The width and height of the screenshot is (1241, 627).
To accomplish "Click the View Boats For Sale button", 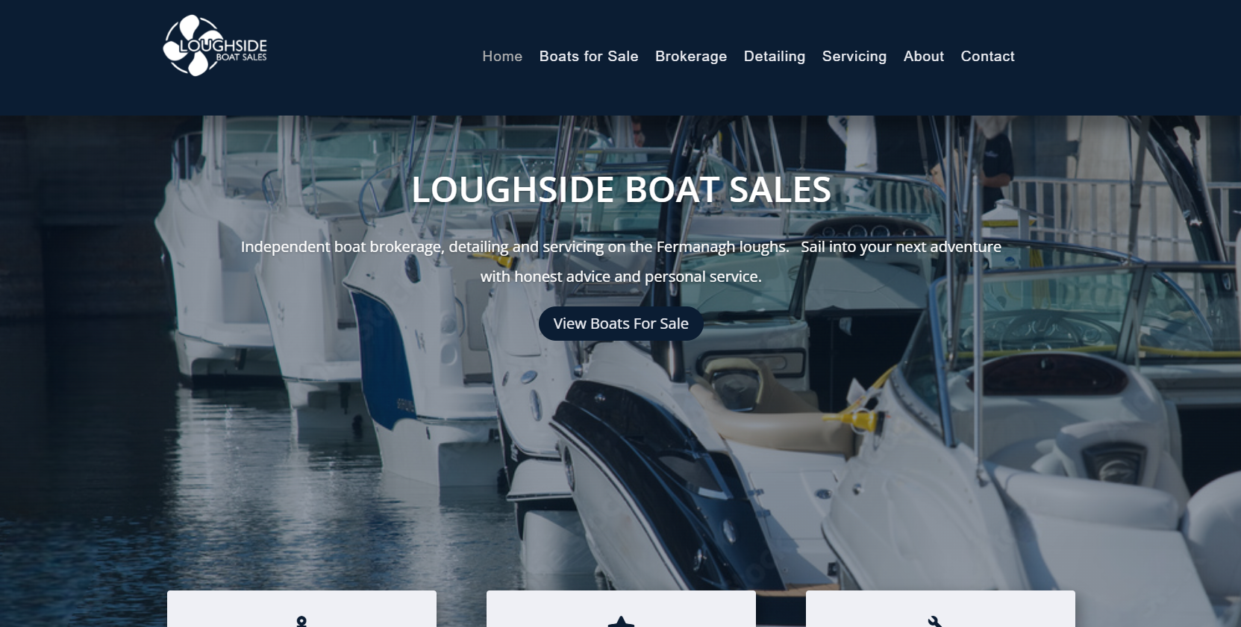I will (x=621, y=324).
